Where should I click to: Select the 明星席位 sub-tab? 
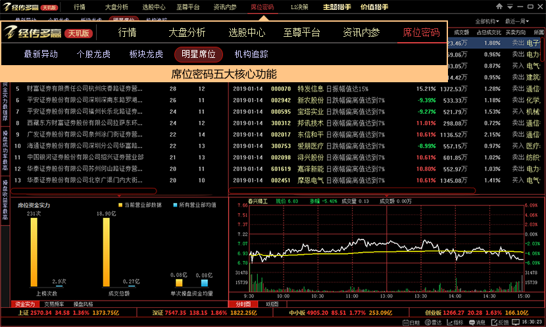tap(199, 54)
